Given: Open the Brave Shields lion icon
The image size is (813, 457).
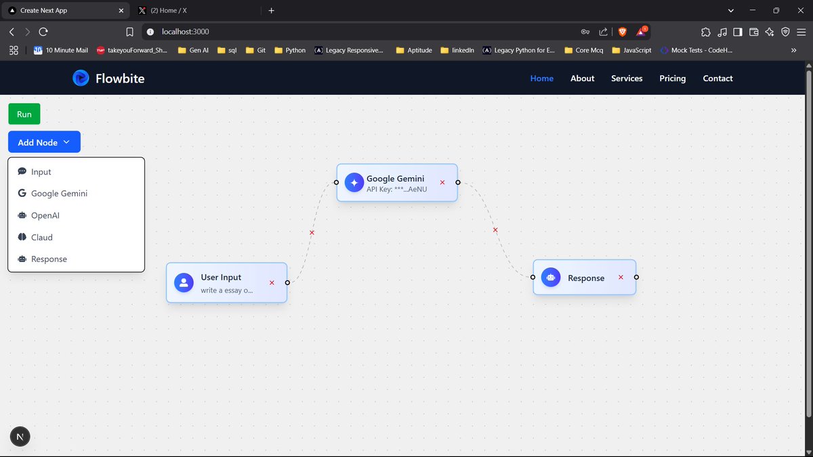Looking at the screenshot, I should click(x=623, y=32).
